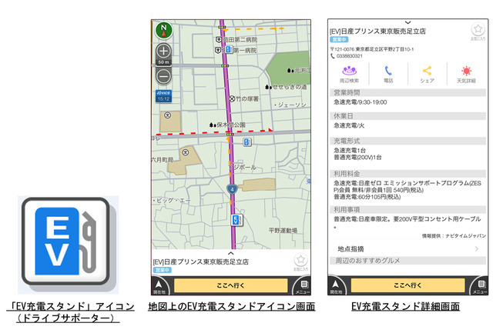The height and width of the screenshot is (333, 493).
Task: Tap the VICS 15:12 traffic info badge
Action: [163, 96]
